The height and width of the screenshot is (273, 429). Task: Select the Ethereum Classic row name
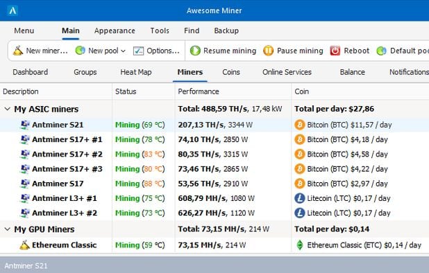click(65, 245)
